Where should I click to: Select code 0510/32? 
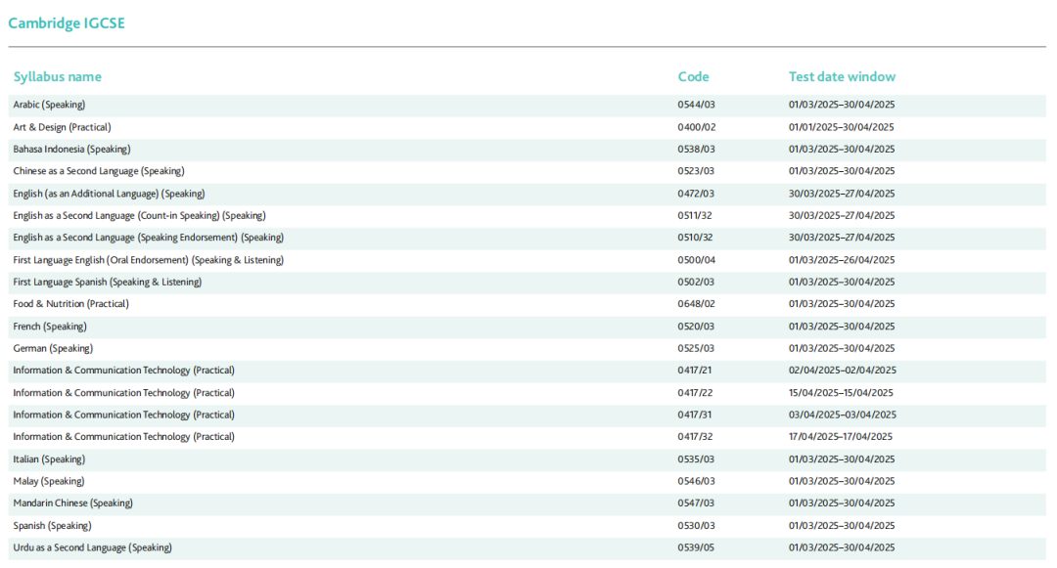pos(695,238)
